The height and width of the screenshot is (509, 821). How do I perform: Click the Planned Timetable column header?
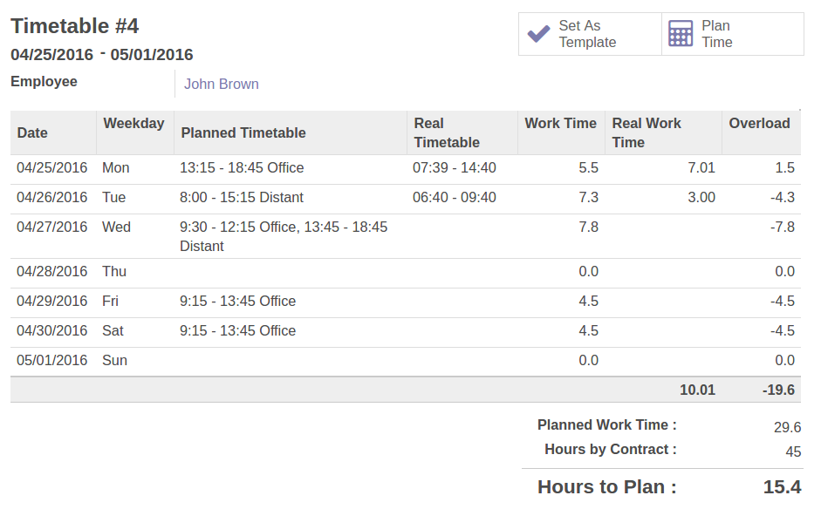[x=243, y=133]
